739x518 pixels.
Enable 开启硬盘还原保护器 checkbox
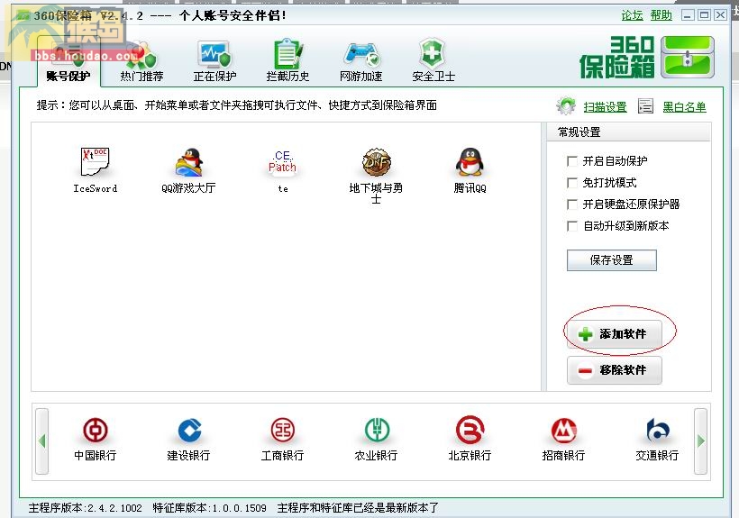[572, 204]
